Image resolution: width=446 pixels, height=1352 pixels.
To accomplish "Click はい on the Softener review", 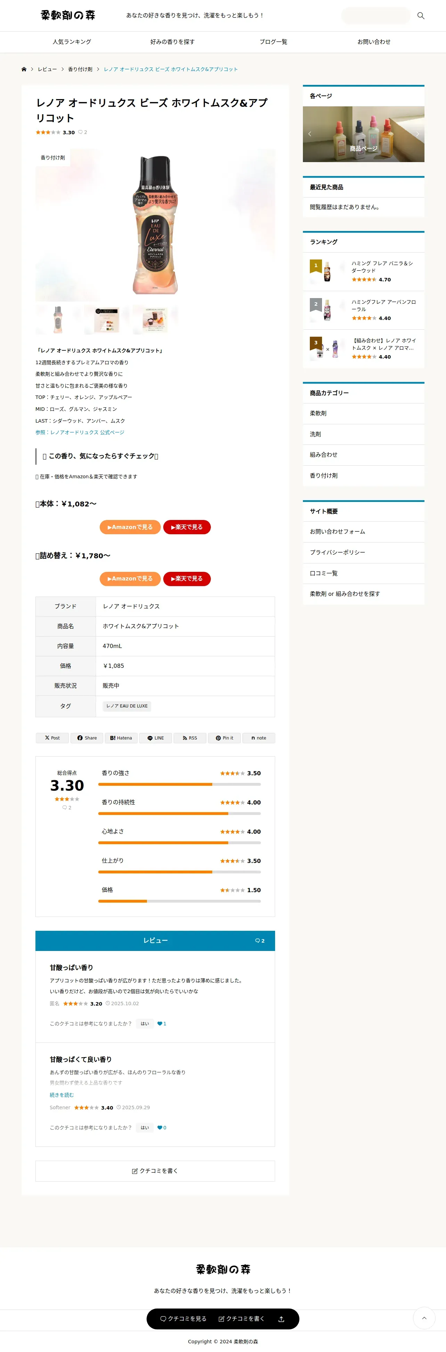I will coord(144,1127).
